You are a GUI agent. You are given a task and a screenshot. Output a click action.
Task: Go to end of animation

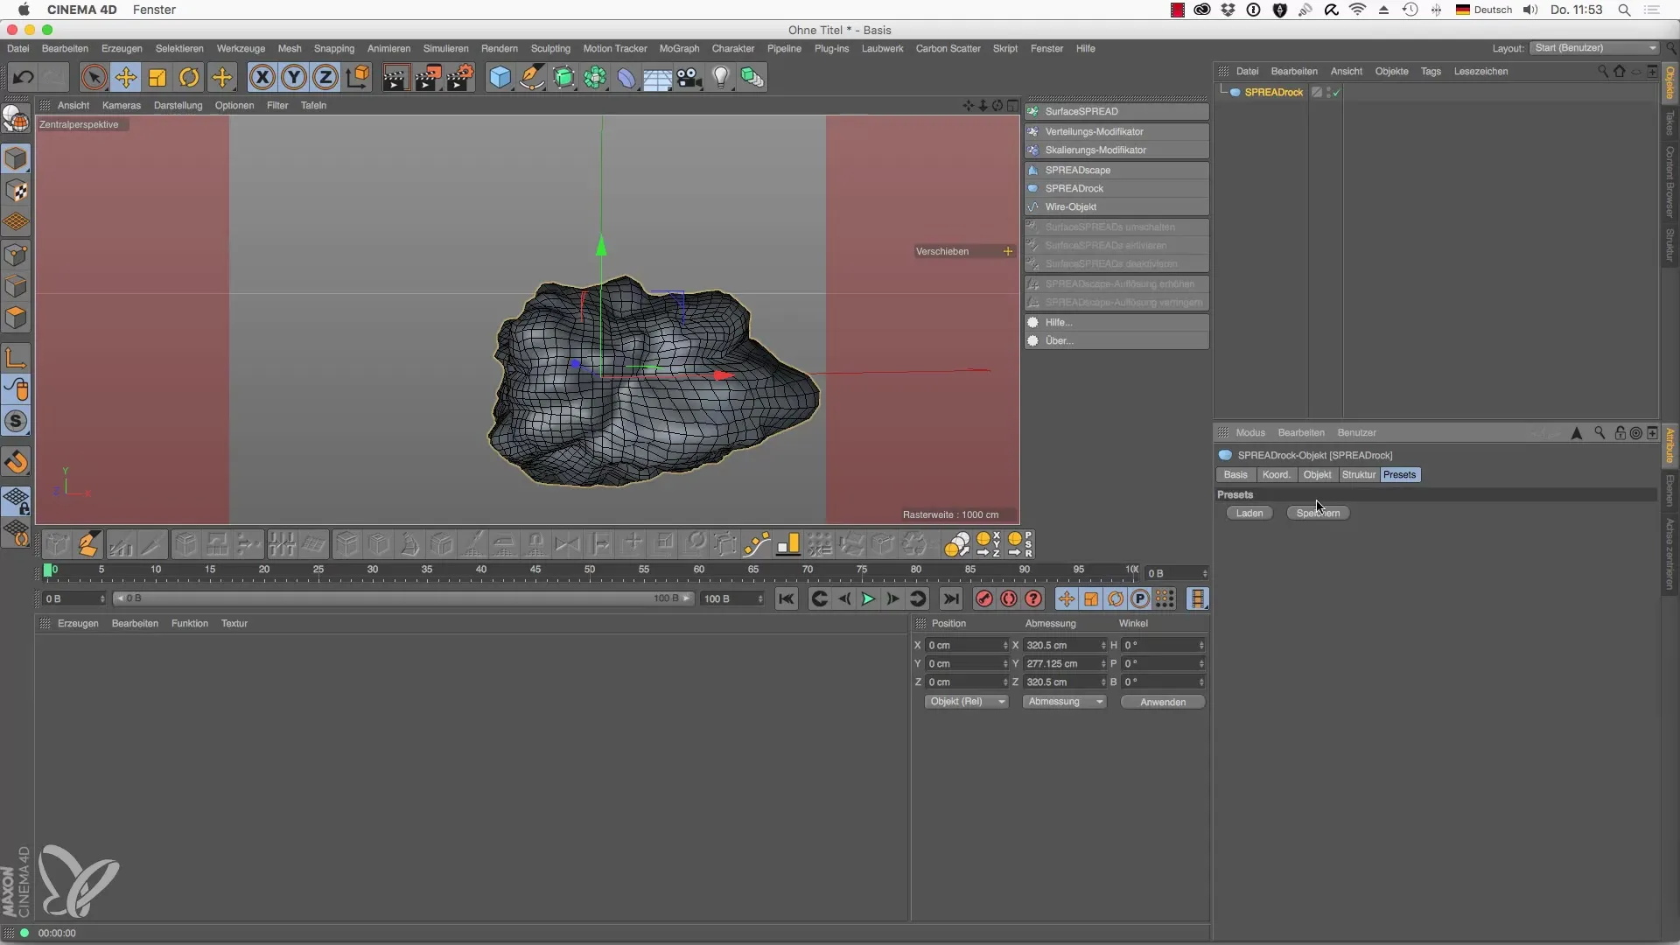coord(951,599)
